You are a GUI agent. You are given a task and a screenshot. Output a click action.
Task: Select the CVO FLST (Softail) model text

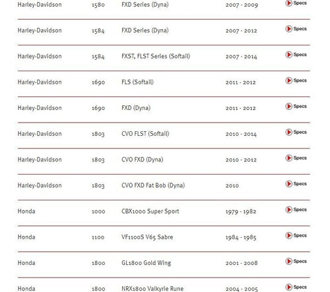[145, 134]
